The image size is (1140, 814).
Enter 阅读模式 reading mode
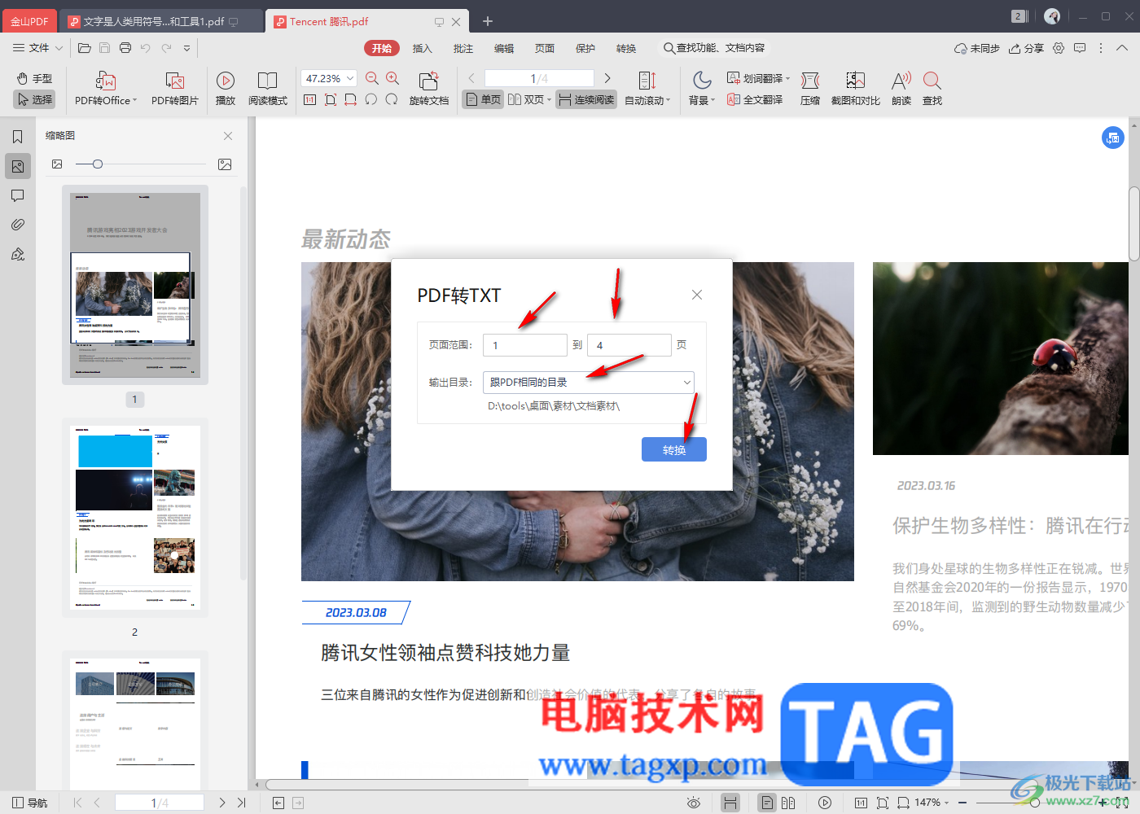click(268, 88)
